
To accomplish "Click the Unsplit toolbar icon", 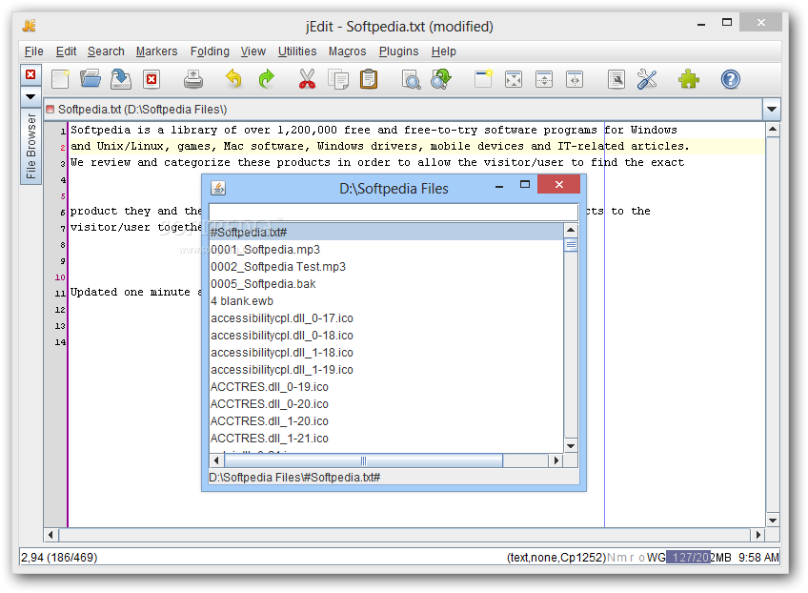I will click(514, 79).
